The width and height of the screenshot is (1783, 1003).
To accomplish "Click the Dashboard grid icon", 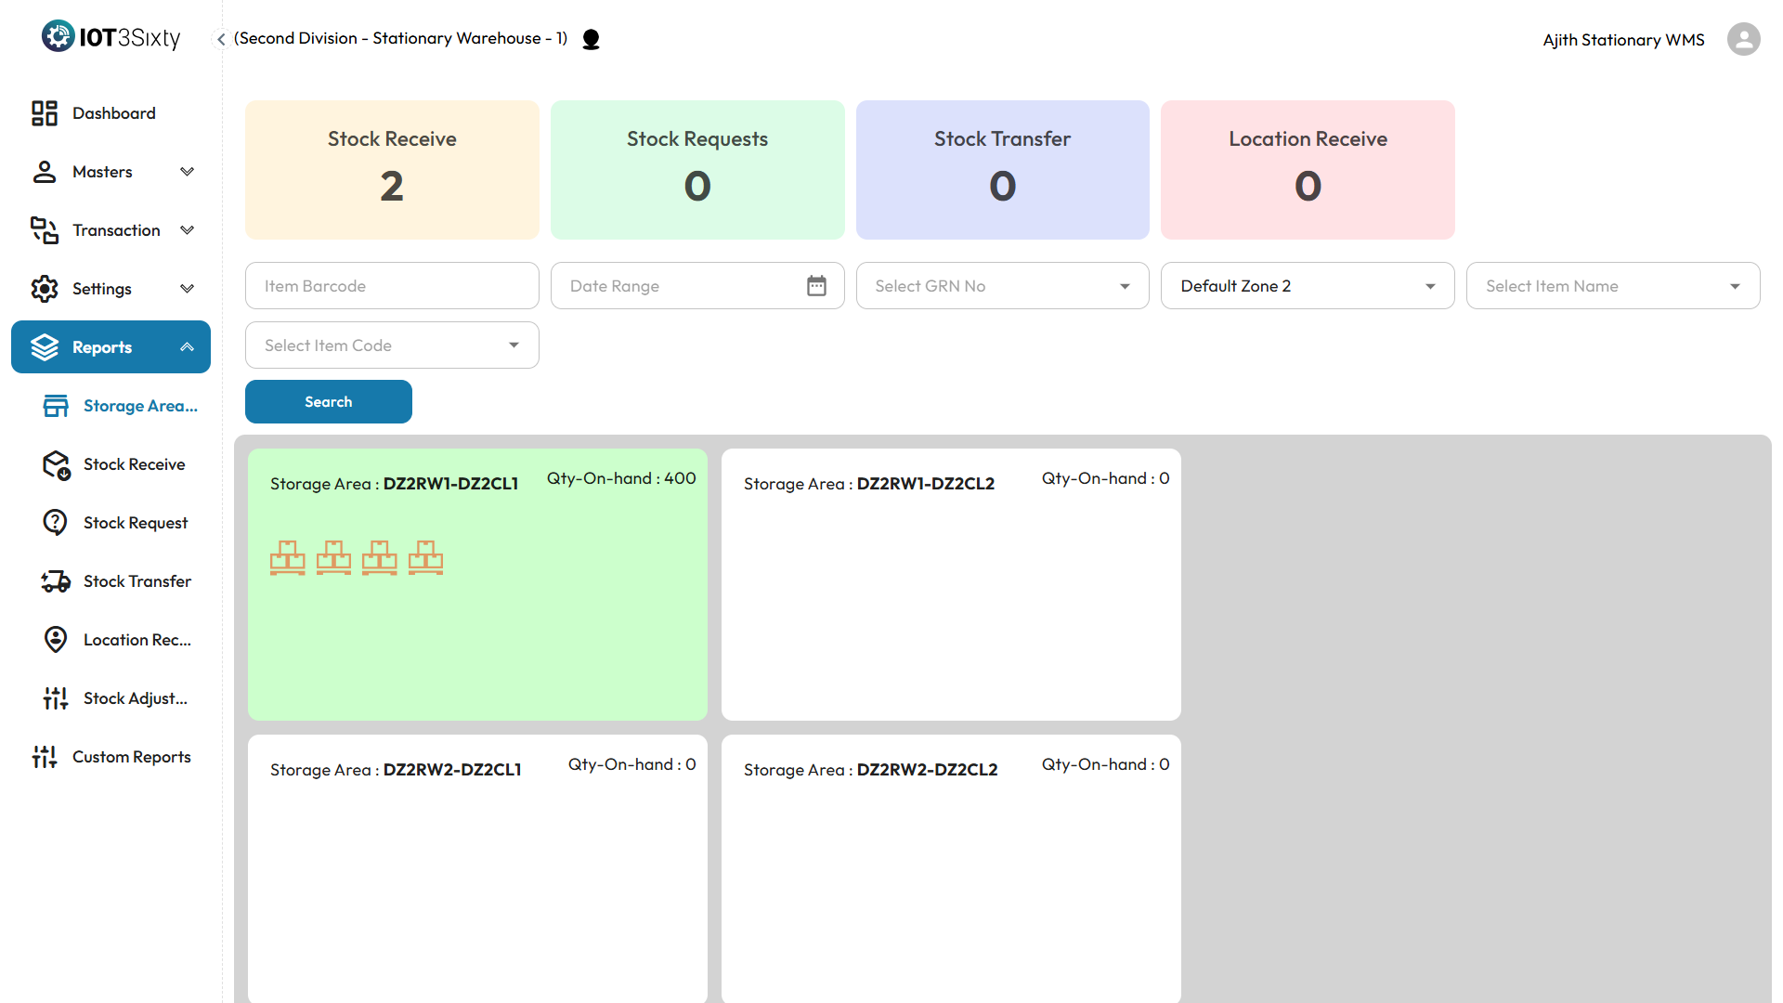I will (44, 113).
